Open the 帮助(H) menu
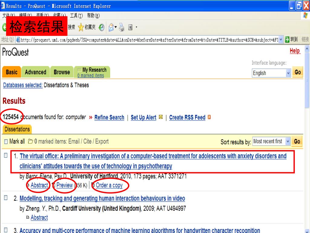The height and width of the screenshot is (233, 310). point(93,16)
